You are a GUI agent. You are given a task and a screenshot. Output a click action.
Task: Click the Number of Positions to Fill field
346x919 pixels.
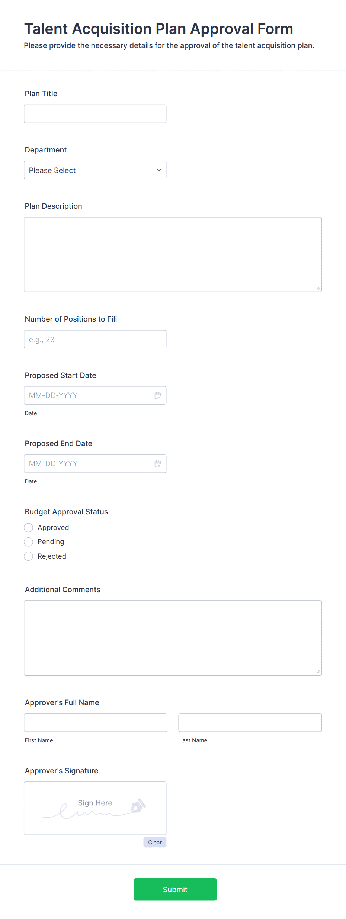tap(95, 339)
